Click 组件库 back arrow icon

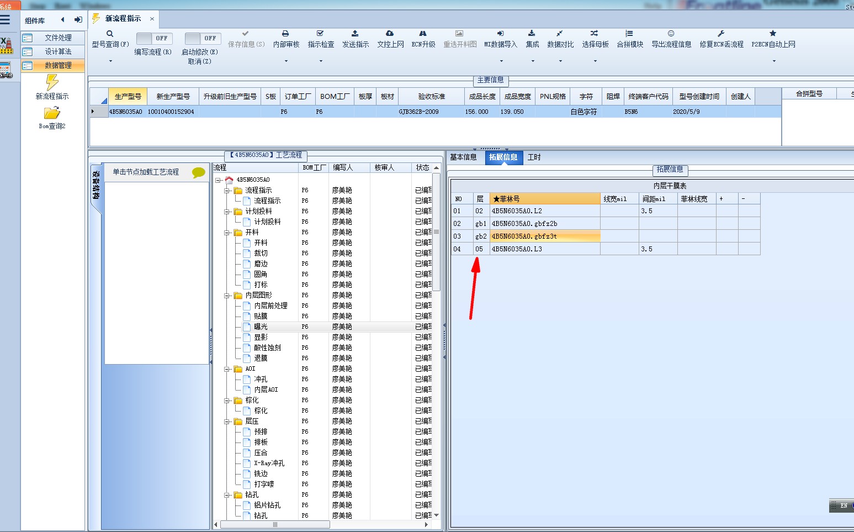pos(62,20)
